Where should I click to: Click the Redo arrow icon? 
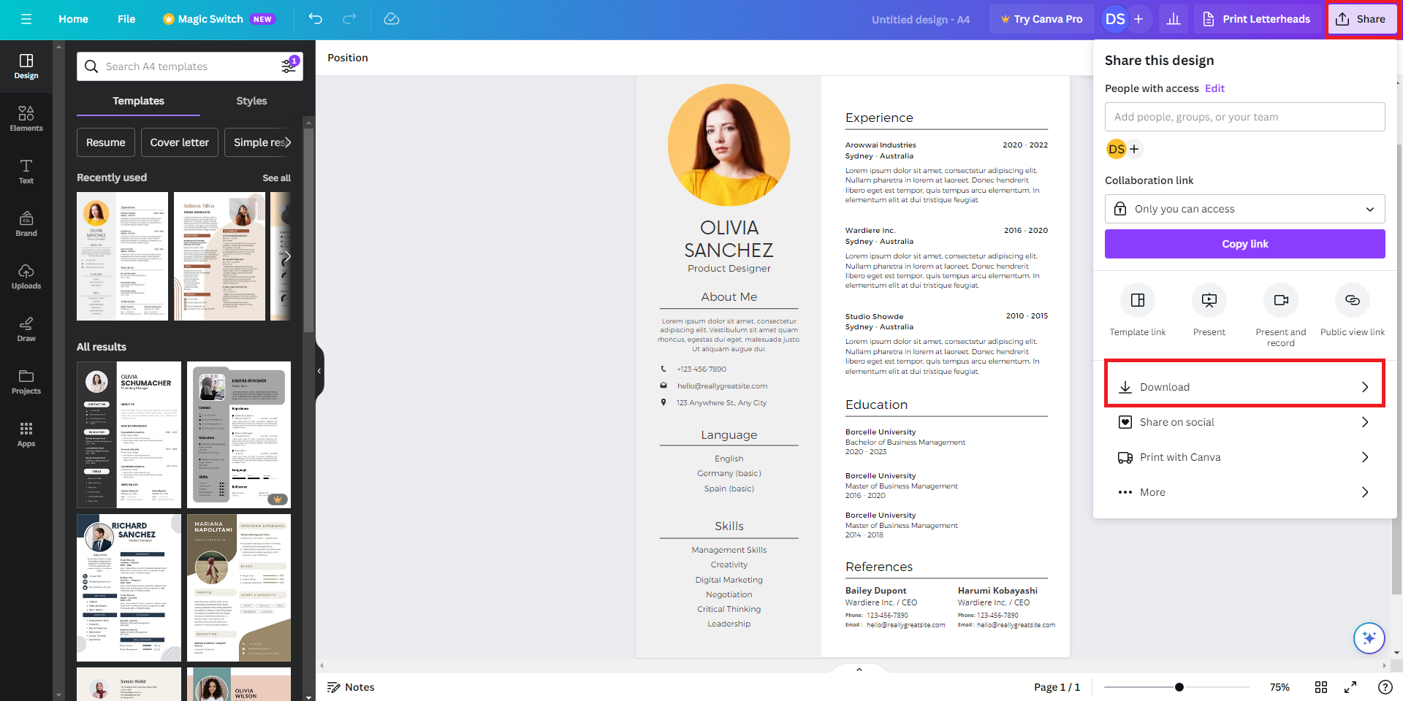(x=350, y=19)
